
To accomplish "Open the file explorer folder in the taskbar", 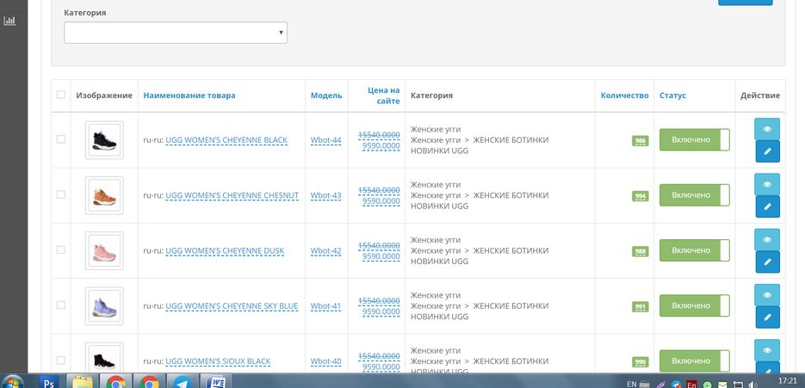I will (81, 382).
